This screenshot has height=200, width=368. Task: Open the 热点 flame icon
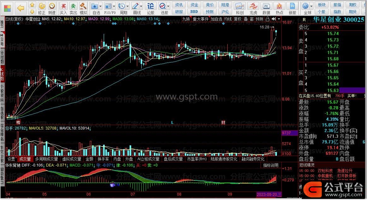pyautogui.click(x=279, y=9)
